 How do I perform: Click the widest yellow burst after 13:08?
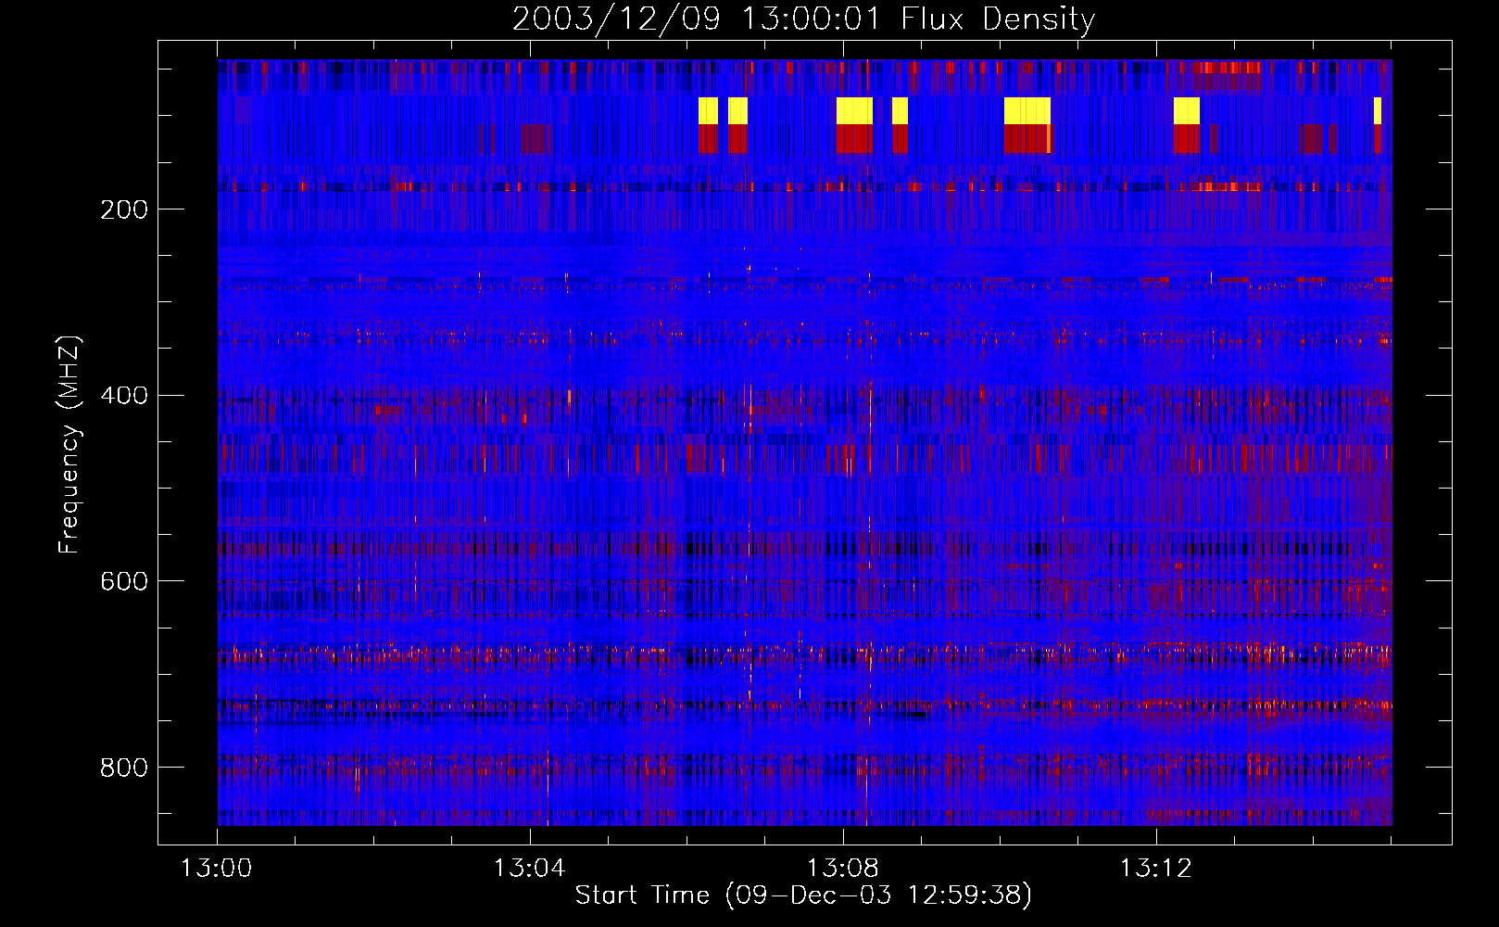pos(1027,110)
